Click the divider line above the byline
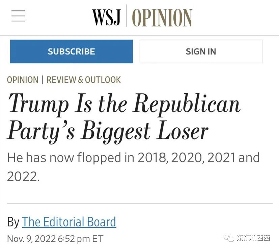Image resolution: width=279 pixels, height=250 pixels. 139,204
